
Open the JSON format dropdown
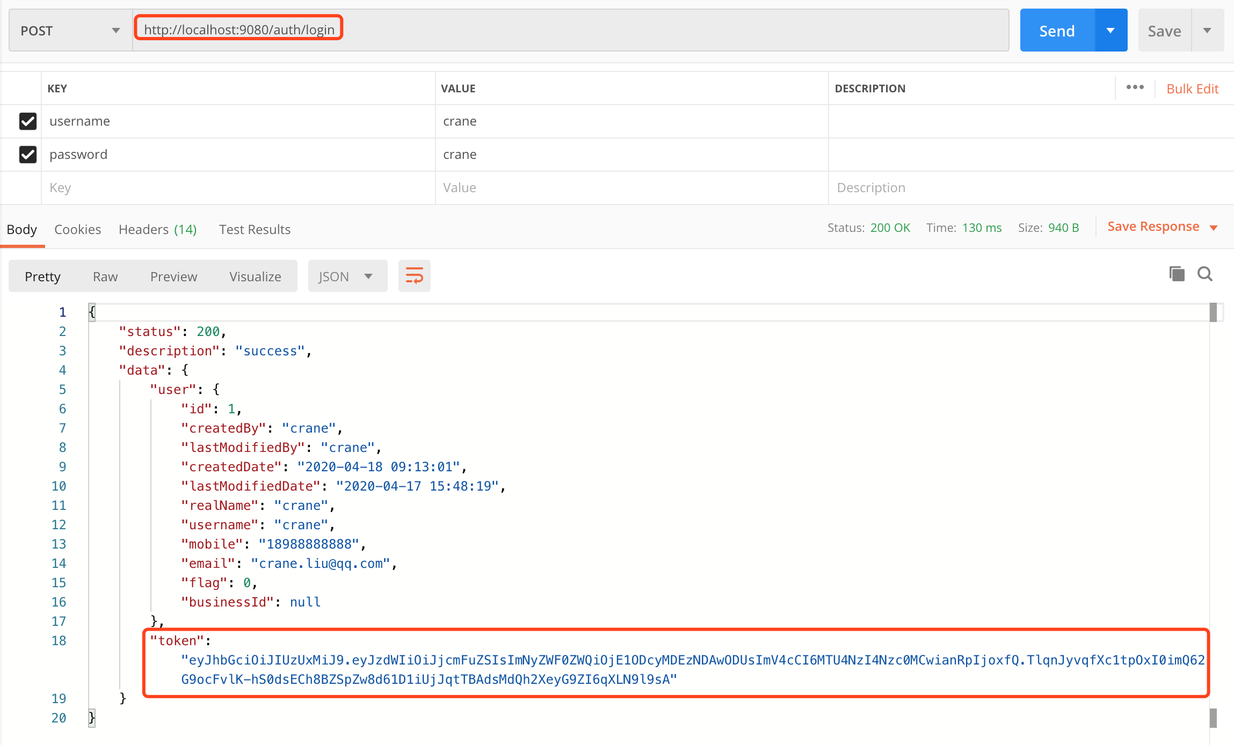pyautogui.click(x=347, y=276)
